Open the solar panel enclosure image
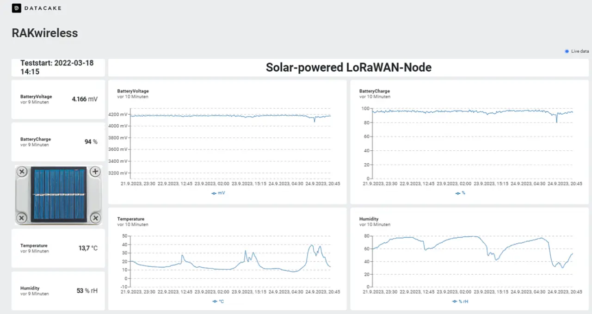 tap(58, 195)
